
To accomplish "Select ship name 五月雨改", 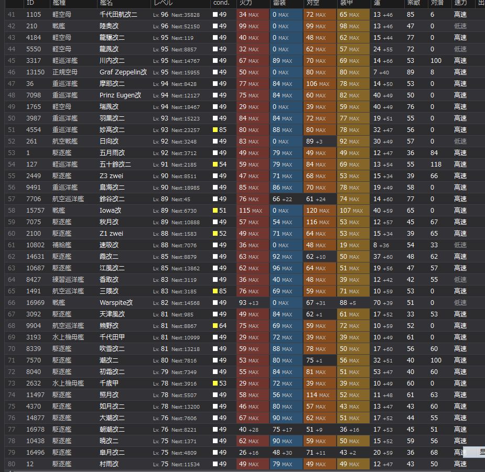I will (x=112, y=153).
